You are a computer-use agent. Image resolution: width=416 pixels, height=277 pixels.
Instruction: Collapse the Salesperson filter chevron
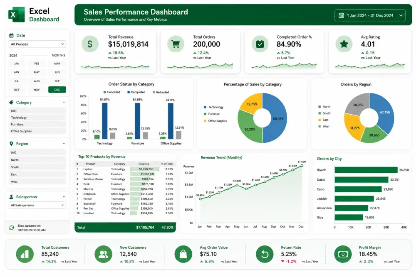pyautogui.click(x=64, y=197)
